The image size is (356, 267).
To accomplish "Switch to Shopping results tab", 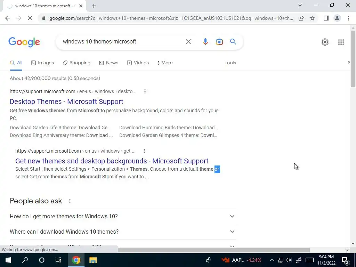I will coord(76,63).
